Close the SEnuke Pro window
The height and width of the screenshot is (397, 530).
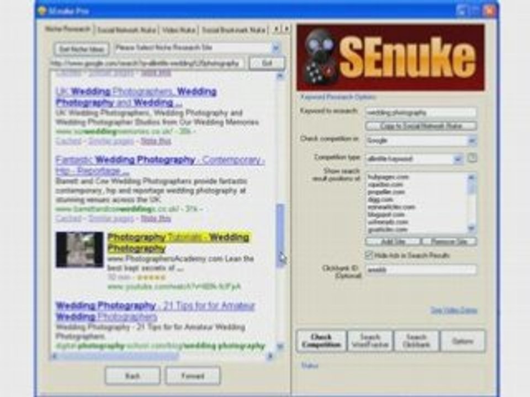coord(489,11)
